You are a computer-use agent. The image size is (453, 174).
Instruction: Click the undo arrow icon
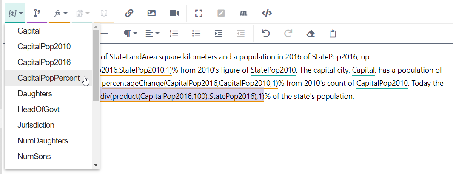(x=266, y=34)
